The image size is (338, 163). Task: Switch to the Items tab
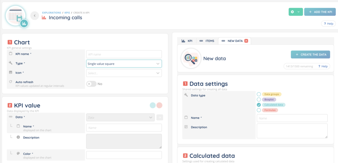tap(207, 41)
